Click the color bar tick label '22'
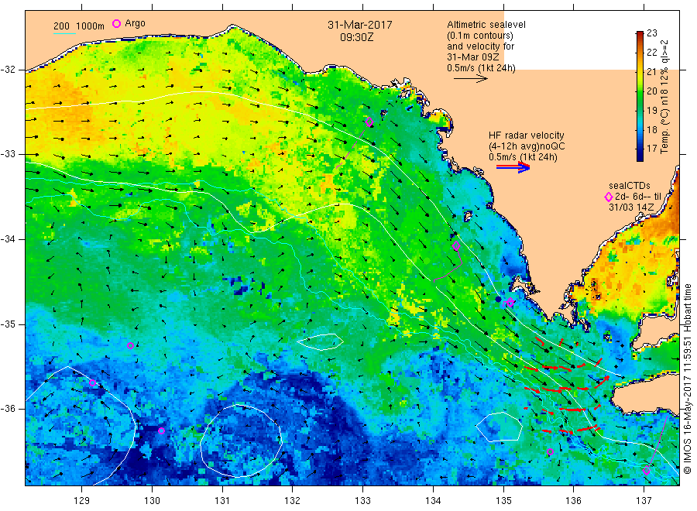 point(651,53)
